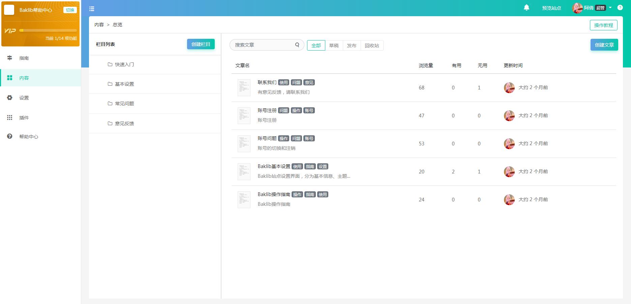This screenshot has height=304, width=631.
Task: Click the 创建文章 button
Action: [x=604, y=45]
